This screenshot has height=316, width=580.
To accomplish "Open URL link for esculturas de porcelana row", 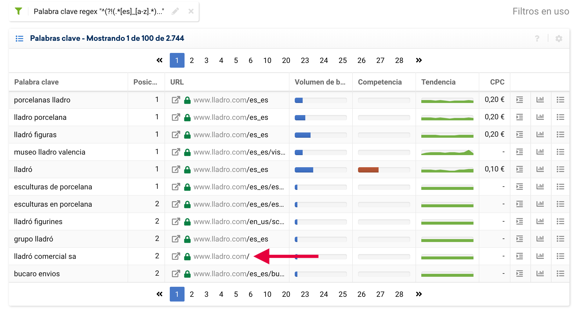I will [239, 187].
